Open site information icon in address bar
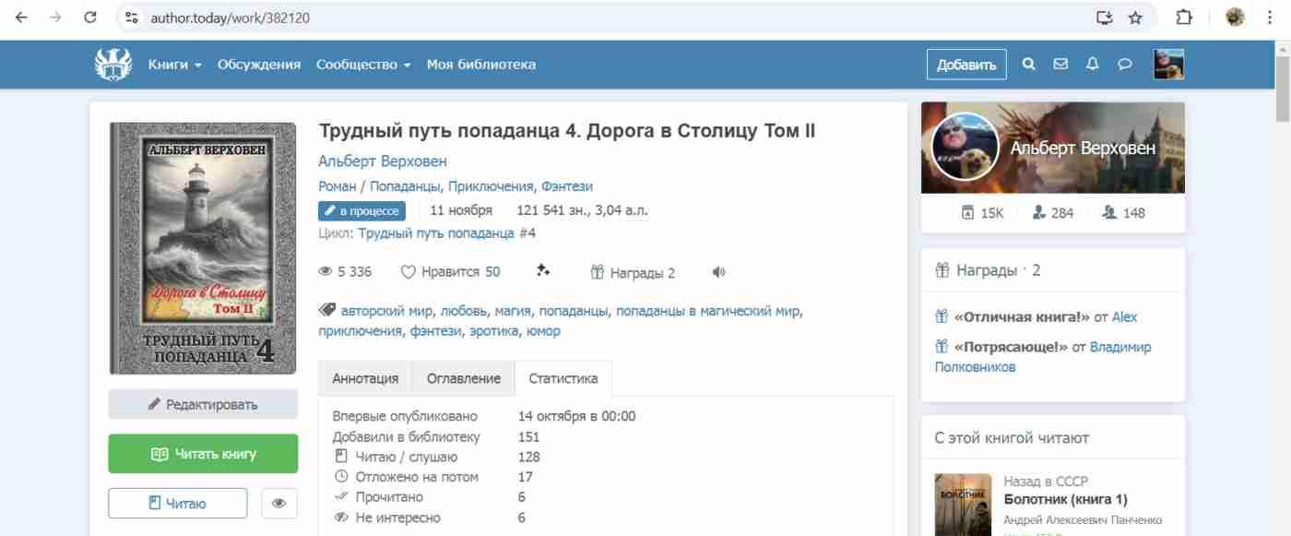Viewport: 1291px width, 536px height. point(132,18)
